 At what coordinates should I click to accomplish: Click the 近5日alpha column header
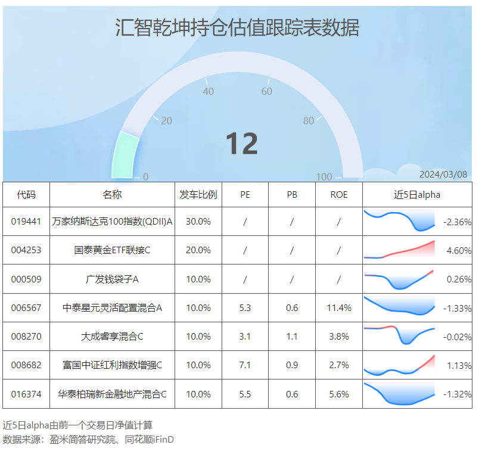coord(417,195)
